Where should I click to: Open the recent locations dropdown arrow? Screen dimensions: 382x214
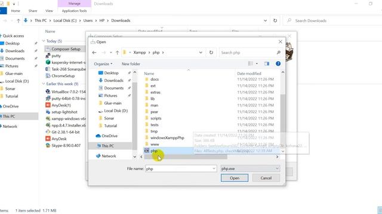tap(110, 52)
